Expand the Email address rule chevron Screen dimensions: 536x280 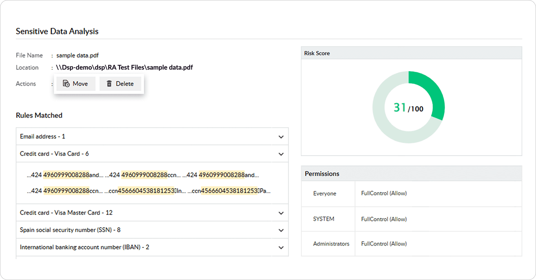(x=281, y=137)
